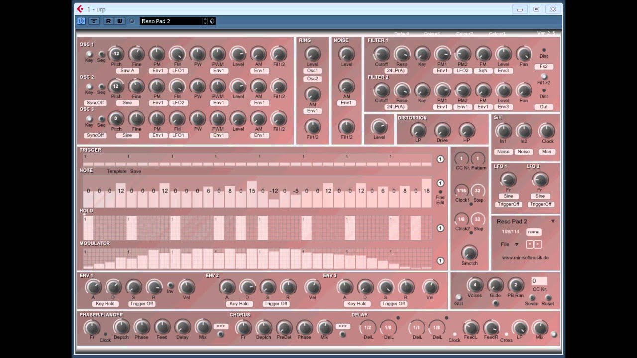Enable the W write automation button

(x=119, y=21)
